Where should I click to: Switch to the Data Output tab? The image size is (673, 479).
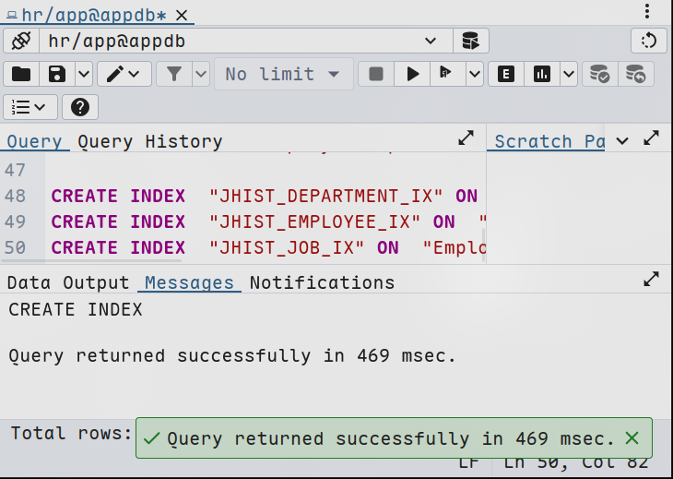point(68,282)
